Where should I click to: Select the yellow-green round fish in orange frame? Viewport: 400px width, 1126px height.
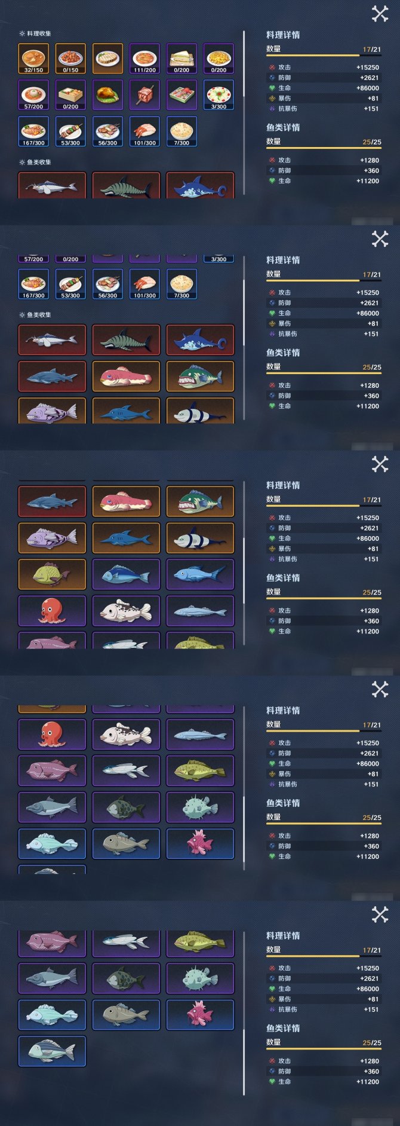(52, 574)
